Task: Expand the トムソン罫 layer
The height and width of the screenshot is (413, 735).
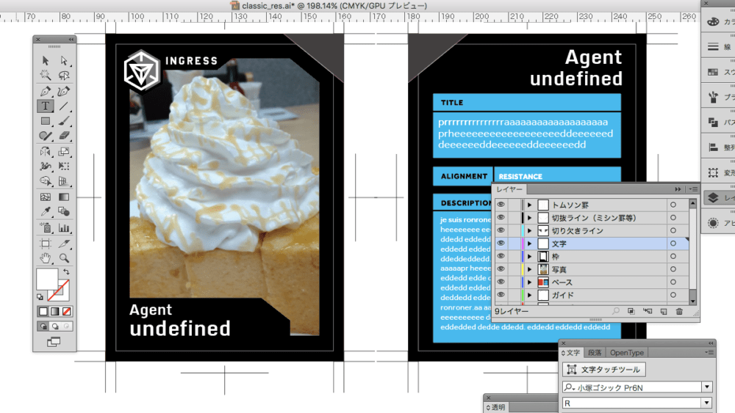Action: tap(529, 205)
